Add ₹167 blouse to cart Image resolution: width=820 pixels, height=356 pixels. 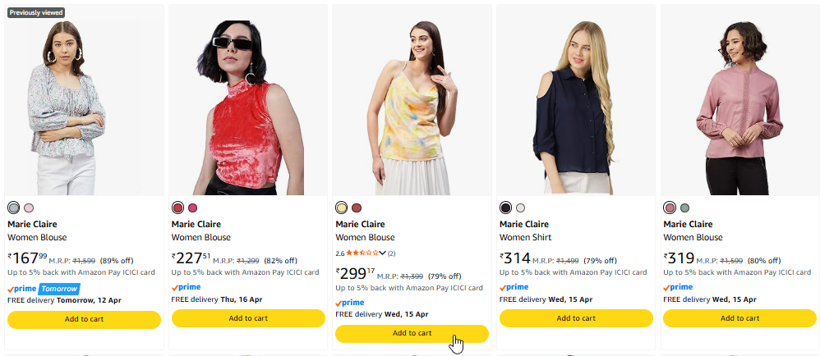click(84, 319)
